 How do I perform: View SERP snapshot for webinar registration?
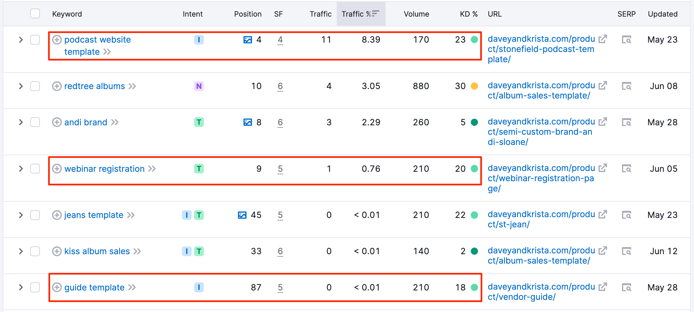coord(627,169)
